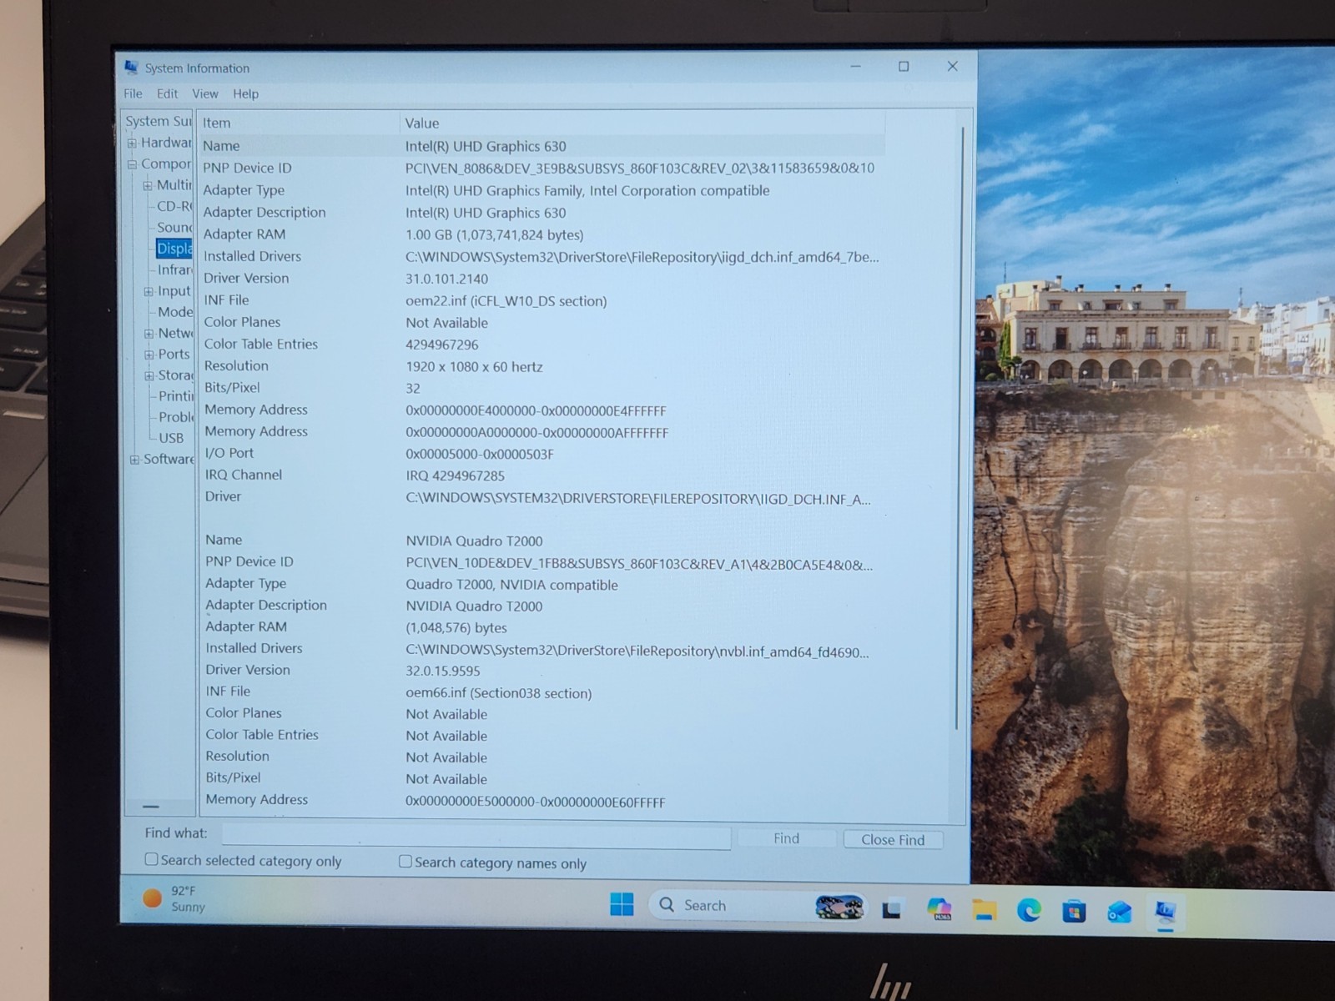Expand the Network tree node

pos(149,334)
